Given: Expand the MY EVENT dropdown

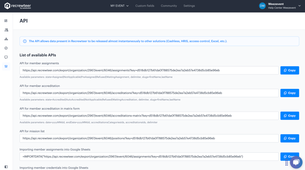Looking at the screenshot, I should (119, 6).
